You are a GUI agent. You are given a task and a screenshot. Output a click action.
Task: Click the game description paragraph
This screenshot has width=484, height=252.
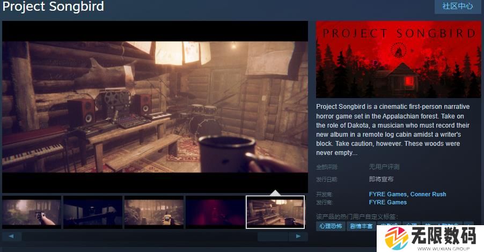[393, 130]
